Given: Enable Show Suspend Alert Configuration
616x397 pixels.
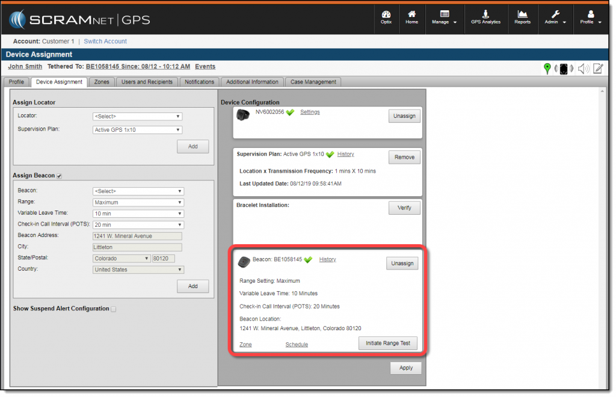Looking at the screenshot, I should coord(113,308).
